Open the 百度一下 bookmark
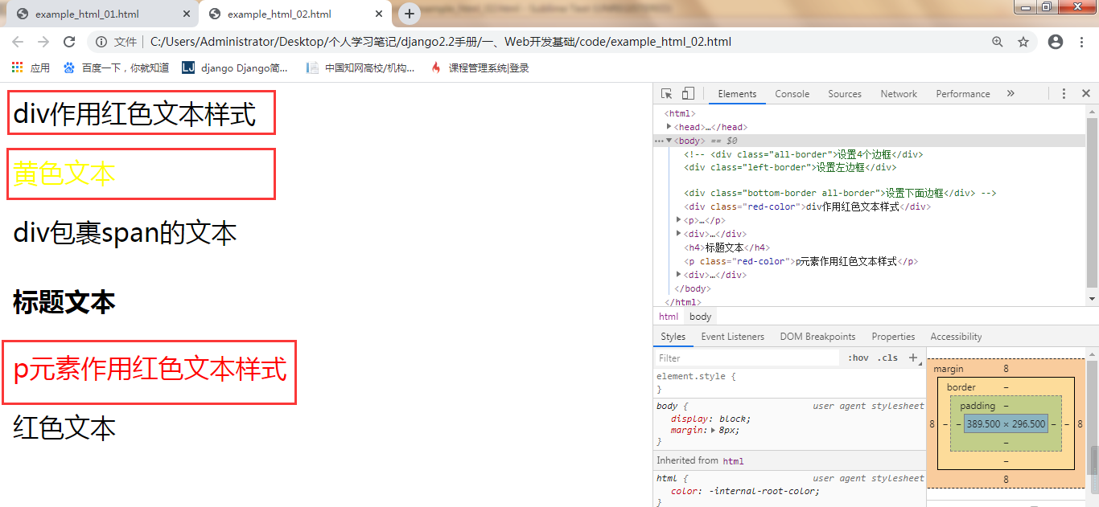 pyautogui.click(x=116, y=68)
